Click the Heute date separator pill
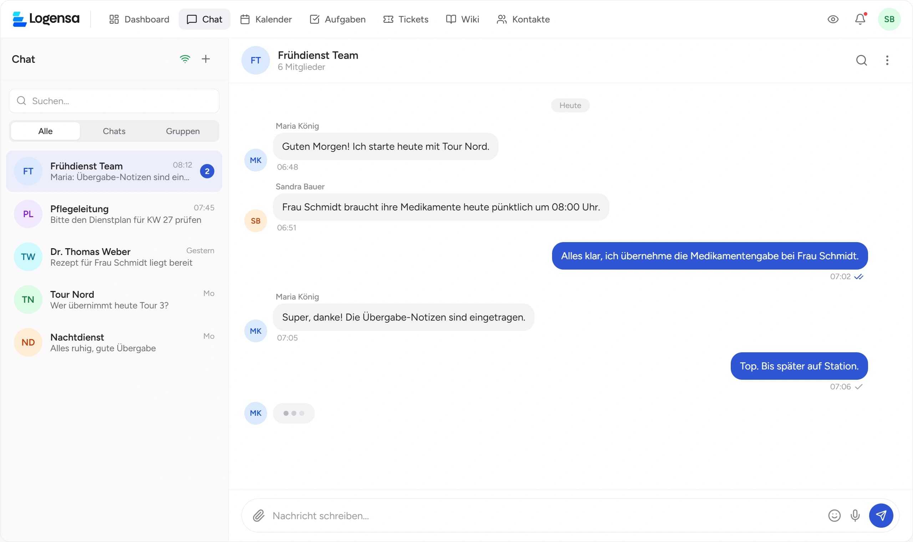The width and height of the screenshot is (913, 542). [x=570, y=106]
